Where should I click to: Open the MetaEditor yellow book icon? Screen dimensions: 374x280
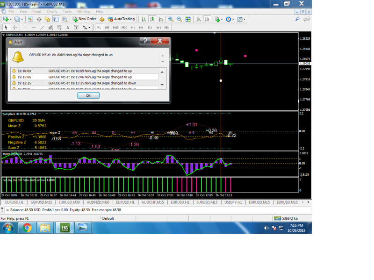pyautogui.click(x=102, y=19)
